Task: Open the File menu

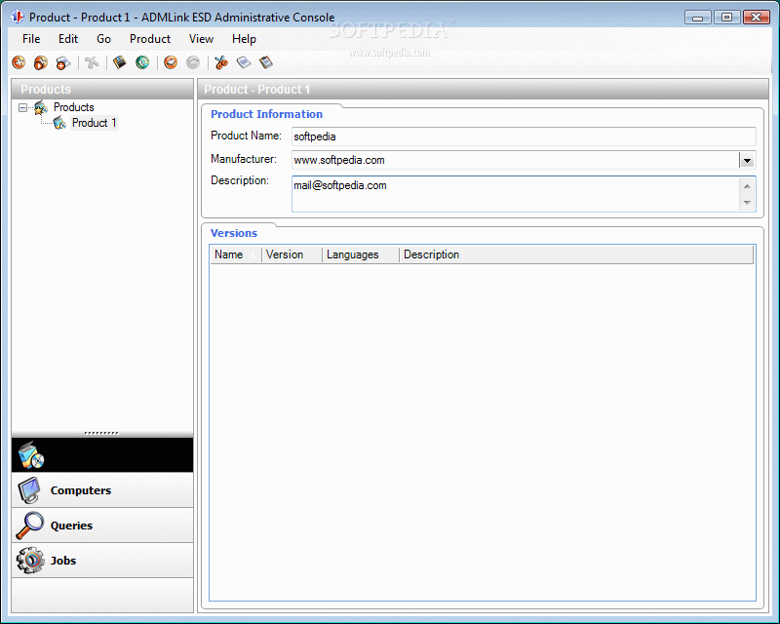Action: [31, 39]
